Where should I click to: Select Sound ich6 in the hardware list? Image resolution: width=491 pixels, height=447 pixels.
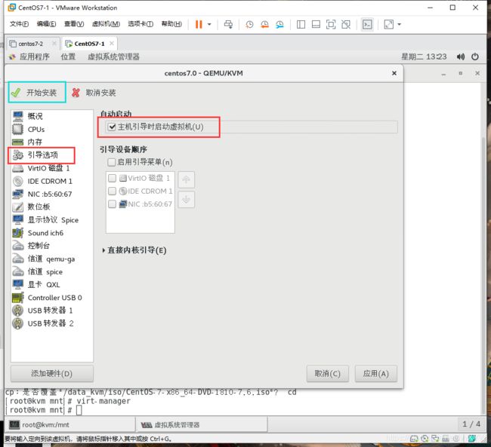pos(52,233)
